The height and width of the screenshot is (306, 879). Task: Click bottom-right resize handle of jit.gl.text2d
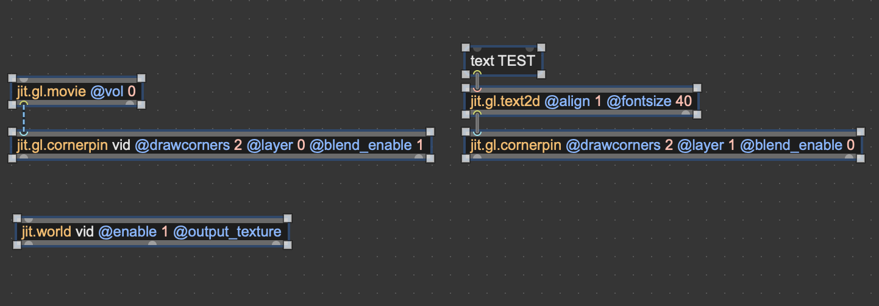tap(697, 114)
